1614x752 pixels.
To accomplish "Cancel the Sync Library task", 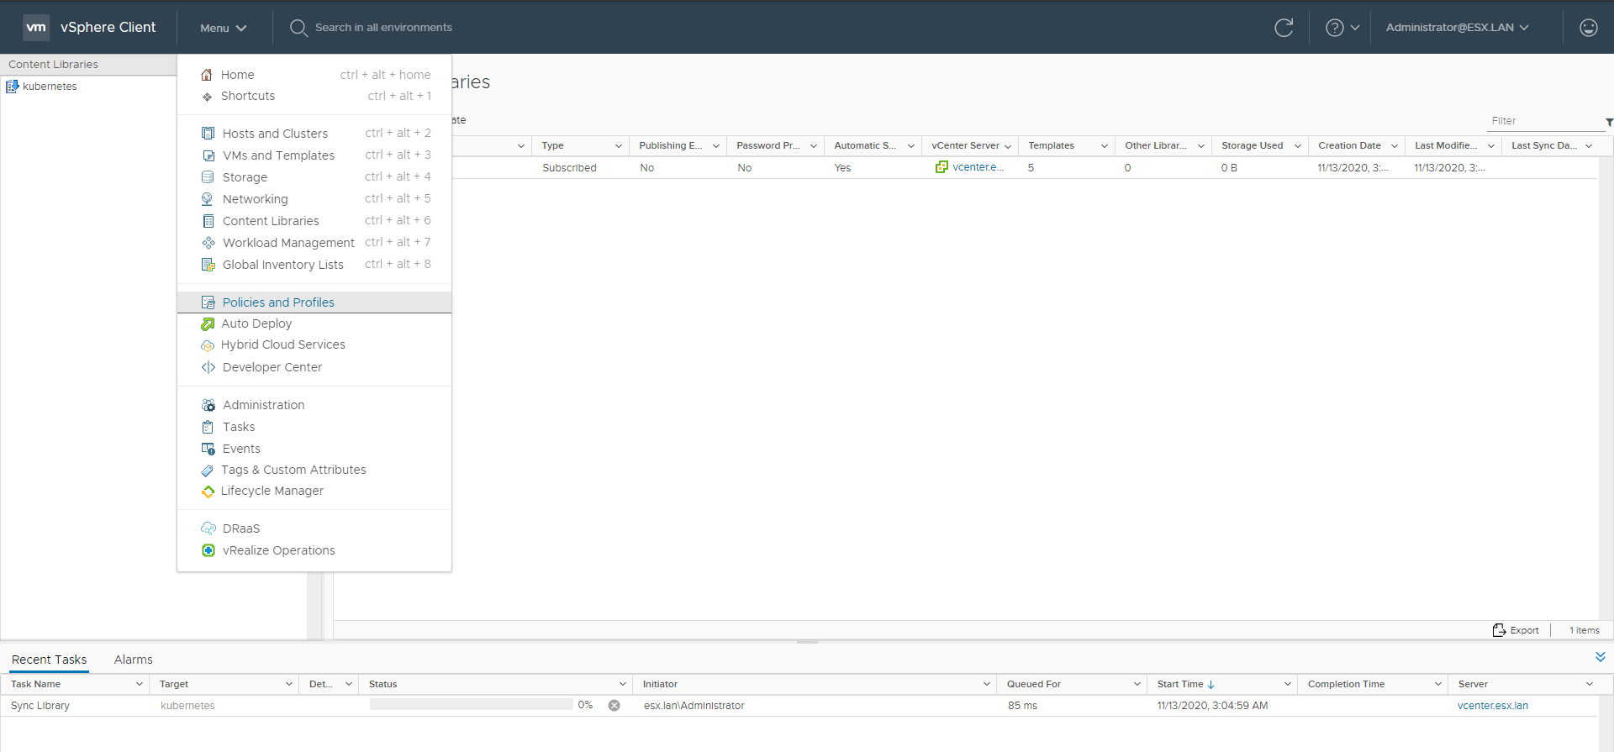I will pyautogui.click(x=614, y=706).
